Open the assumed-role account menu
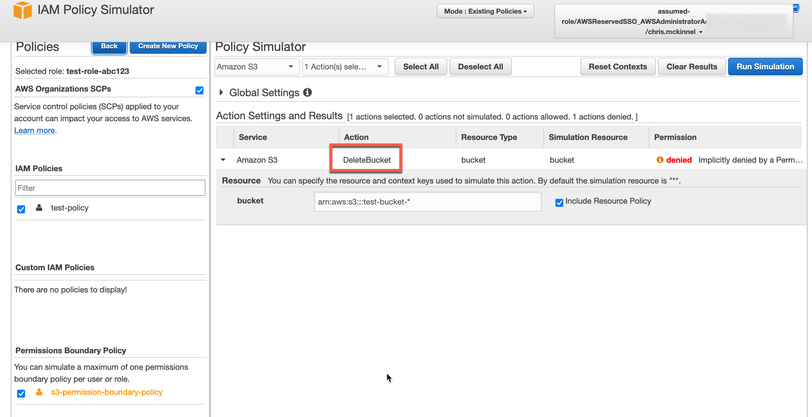The height and width of the screenshot is (417, 812). click(673, 21)
